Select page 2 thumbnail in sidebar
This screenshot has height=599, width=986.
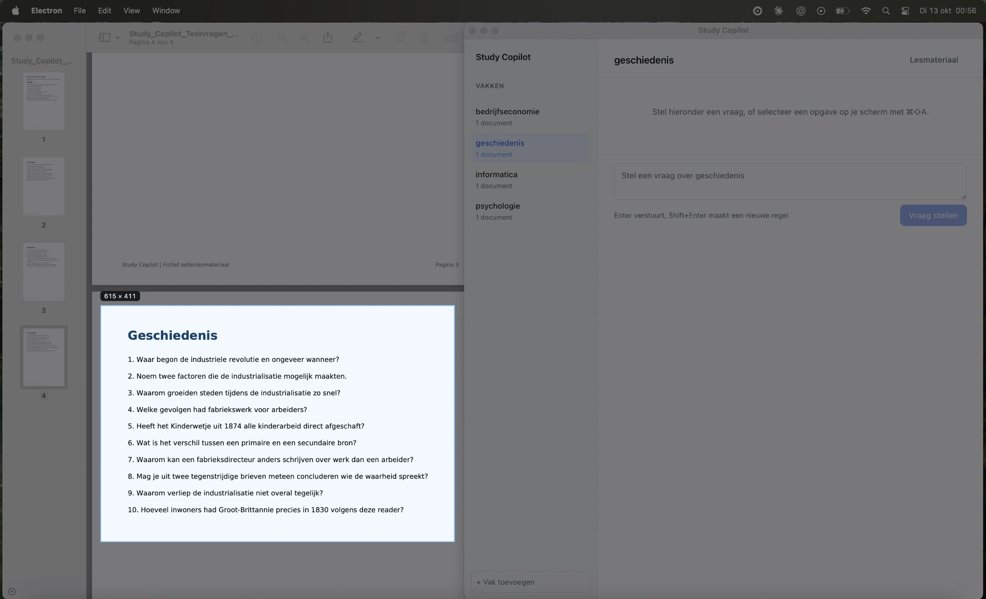pos(44,186)
